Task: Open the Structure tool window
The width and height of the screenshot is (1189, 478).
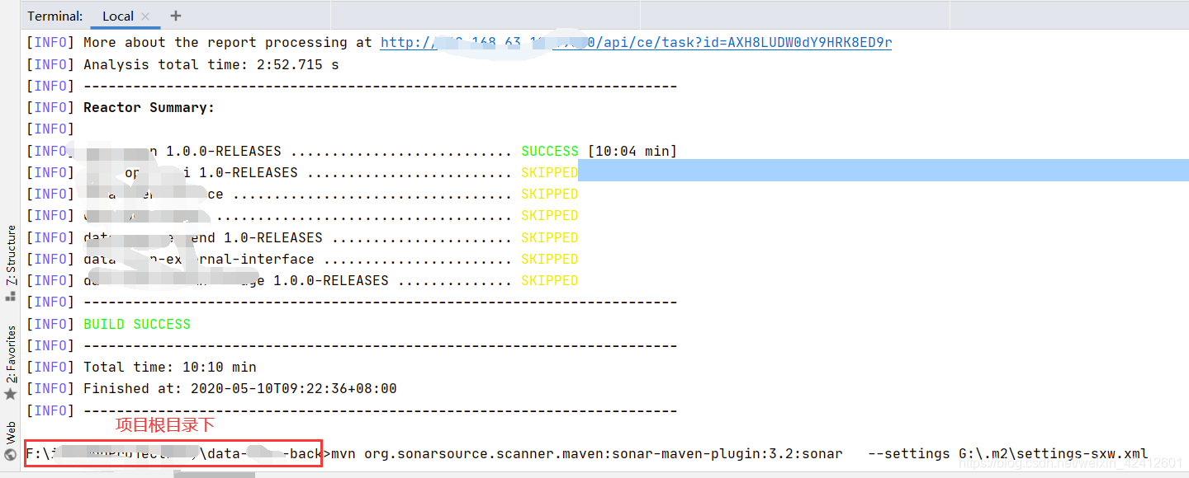Action: point(12,255)
